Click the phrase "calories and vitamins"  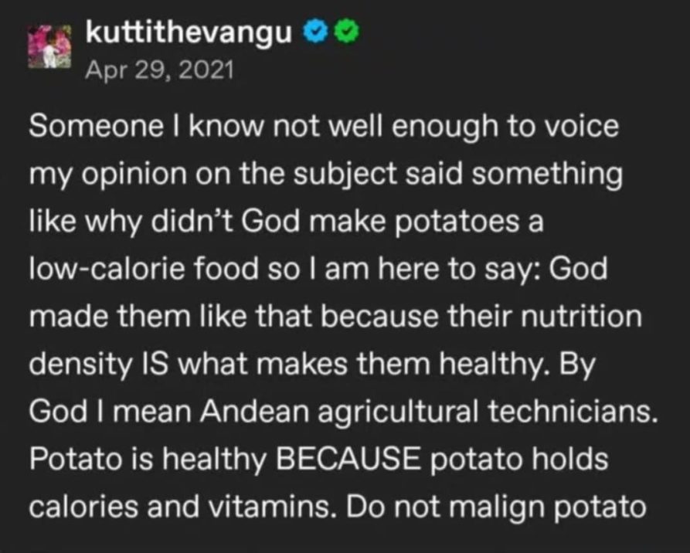(x=179, y=507)
